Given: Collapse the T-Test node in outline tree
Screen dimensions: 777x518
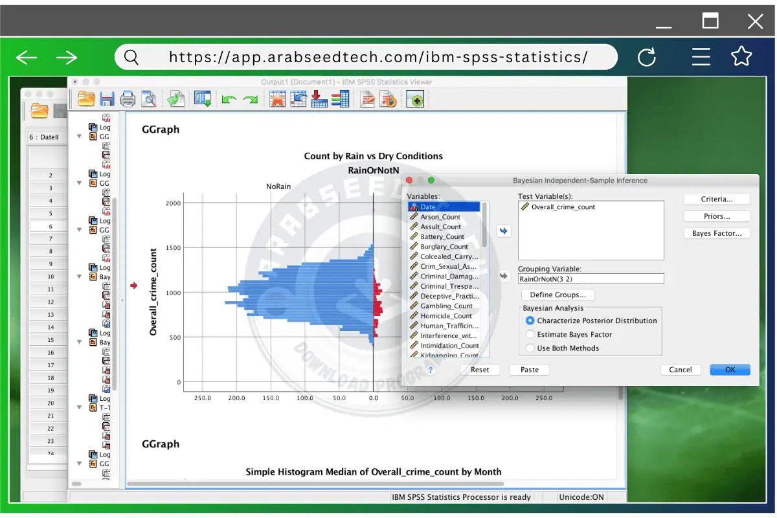Looking at the screenshot, I should click(x=80, y=408).
